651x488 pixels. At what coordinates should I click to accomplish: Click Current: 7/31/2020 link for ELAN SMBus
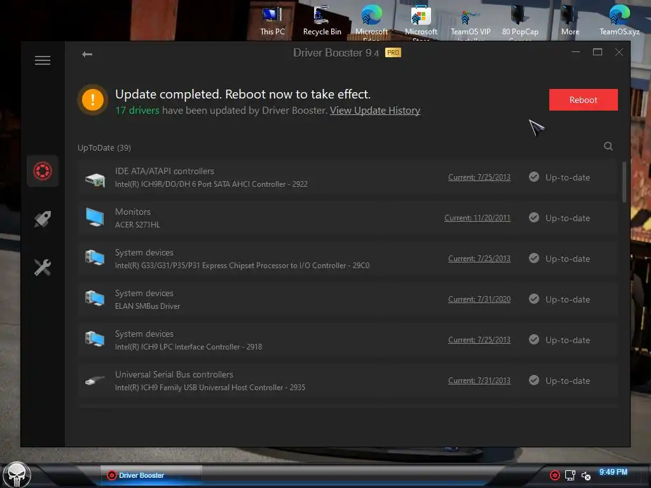[x=479, y=299]
